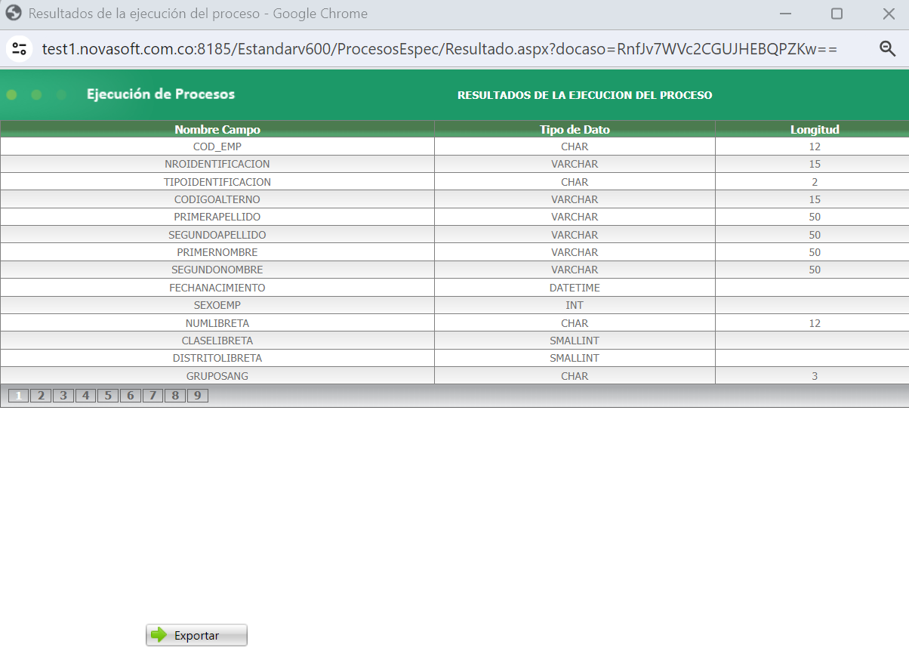The image size is (909, 666).
Task: Go to results page 3
Action: click(x=63, y=396)
